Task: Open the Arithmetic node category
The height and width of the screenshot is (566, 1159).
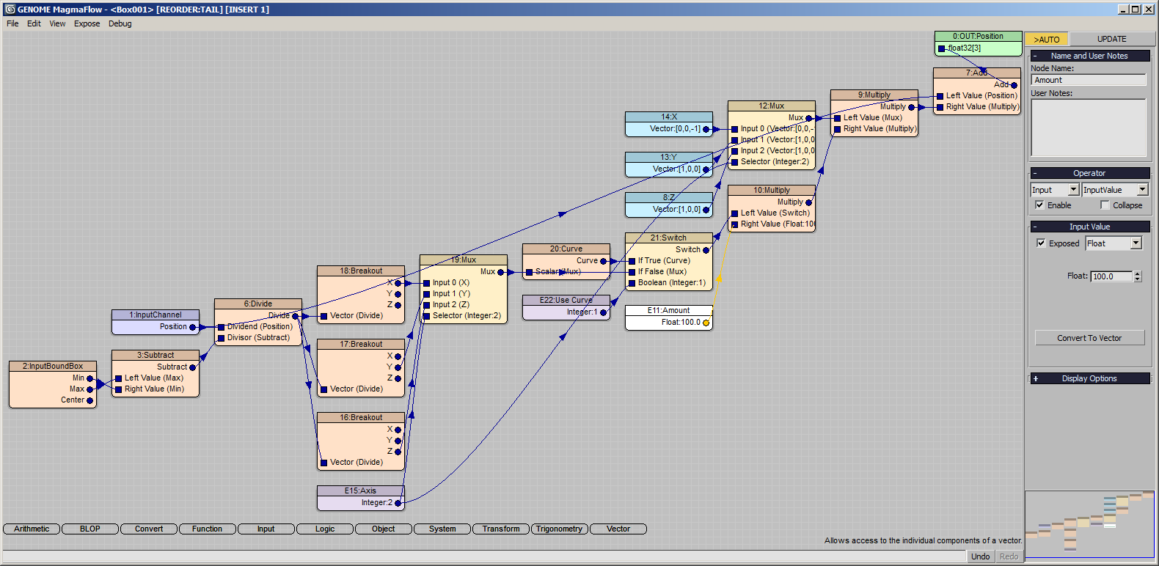Action: coord(32,529)
